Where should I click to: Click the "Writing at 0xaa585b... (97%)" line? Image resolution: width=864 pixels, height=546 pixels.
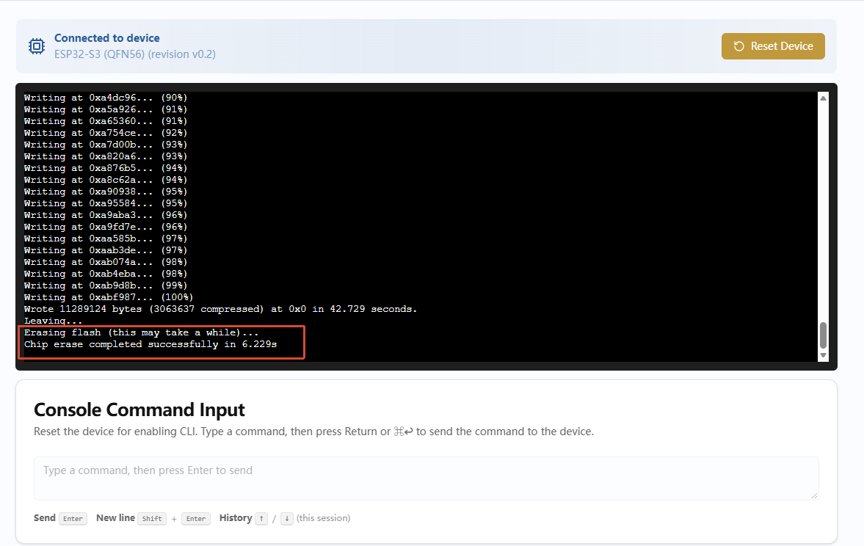106,239
